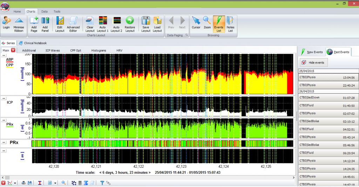Switch to the New Events tab
Screen dimensions: 359x187
[312, 52]
